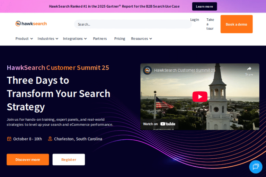Viewport: 266px width, 177px height.
Task: Click the HawkSearch logo
Action: point(31,24)
